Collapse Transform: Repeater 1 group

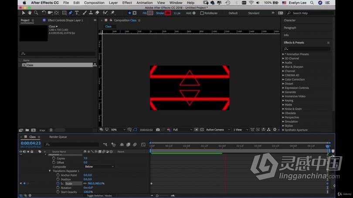[50, 171]
